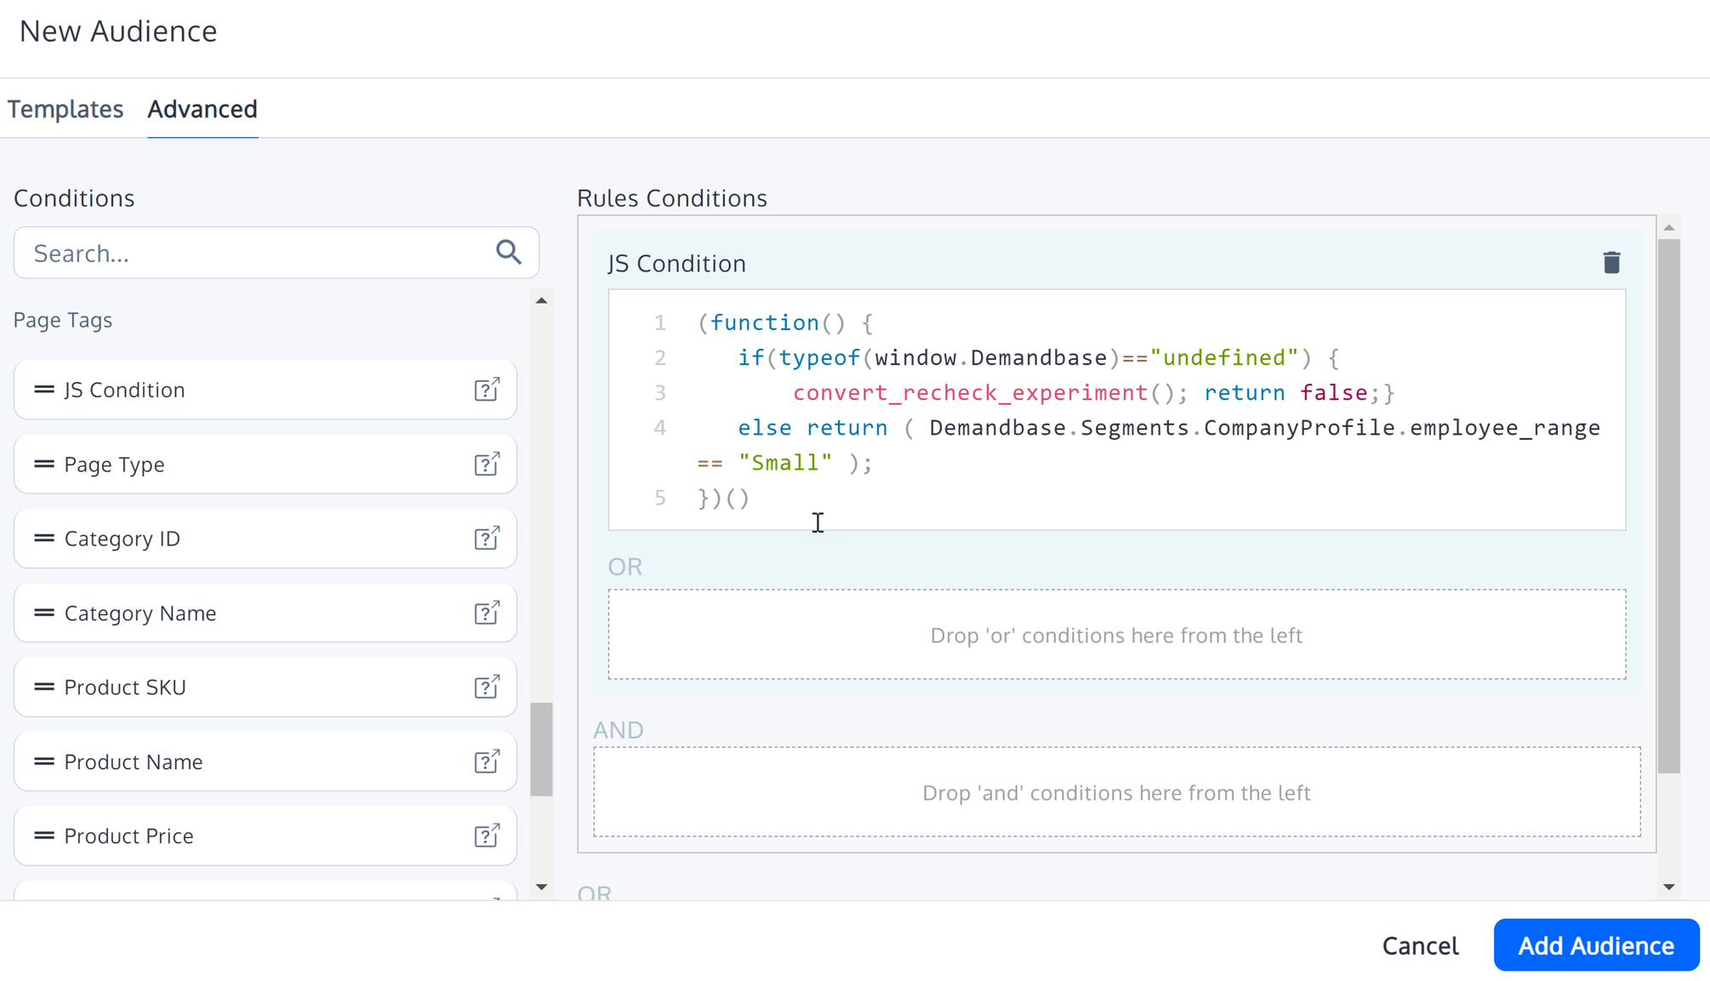1710x981 pixels.
Task: Click the conditions list scrollbar thumb
Action: [541, 749]
